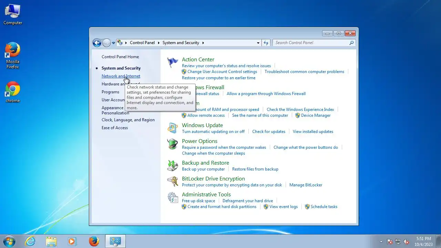Open the recent pages dropdown arrow
The width and height of the screenshot is (441, 248).
113,43
